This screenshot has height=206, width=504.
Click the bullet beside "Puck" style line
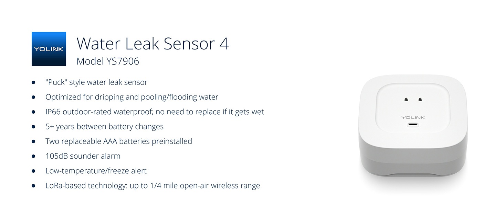point(33,82)
